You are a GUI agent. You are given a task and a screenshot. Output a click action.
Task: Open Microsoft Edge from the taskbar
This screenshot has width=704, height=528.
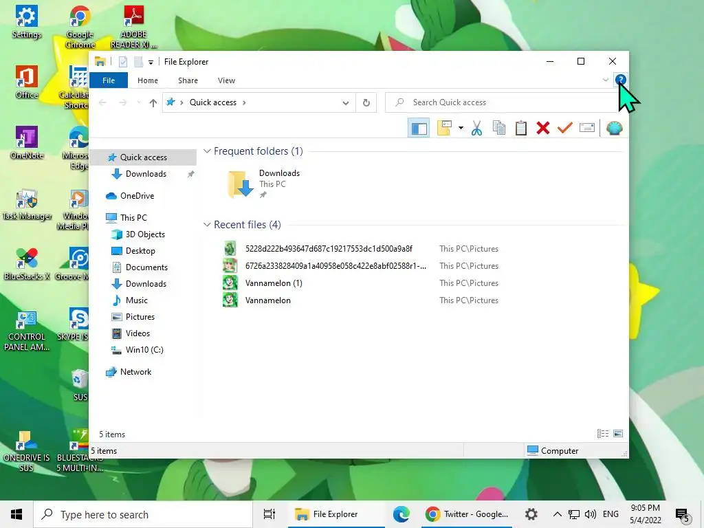pos(401,514)
